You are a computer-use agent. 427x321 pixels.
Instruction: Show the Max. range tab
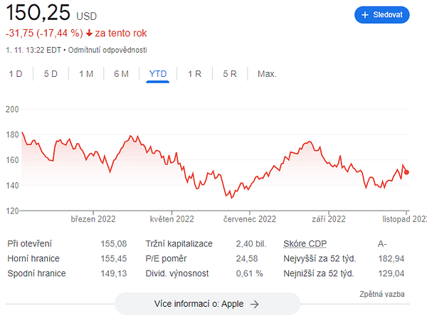point(267,74)
